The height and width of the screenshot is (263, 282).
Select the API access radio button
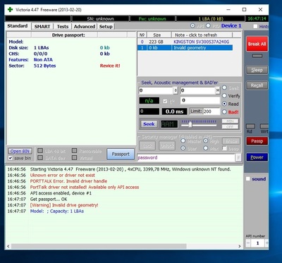pos(192,25)
